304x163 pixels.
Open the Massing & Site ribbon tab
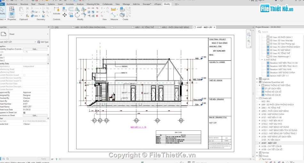(93, 4)
